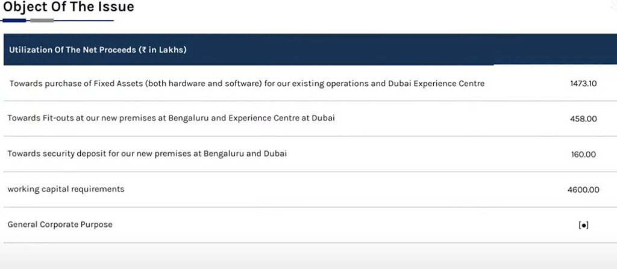Screen dimensions: 617x269
Task: Click the 4600.00 amount value
Action: pos(583,190)
